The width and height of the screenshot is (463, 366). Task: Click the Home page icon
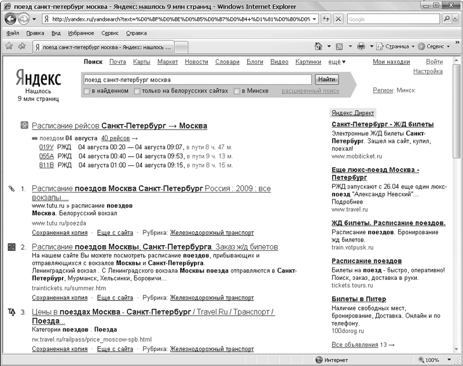pyautogui.click(x=318, y=46)
